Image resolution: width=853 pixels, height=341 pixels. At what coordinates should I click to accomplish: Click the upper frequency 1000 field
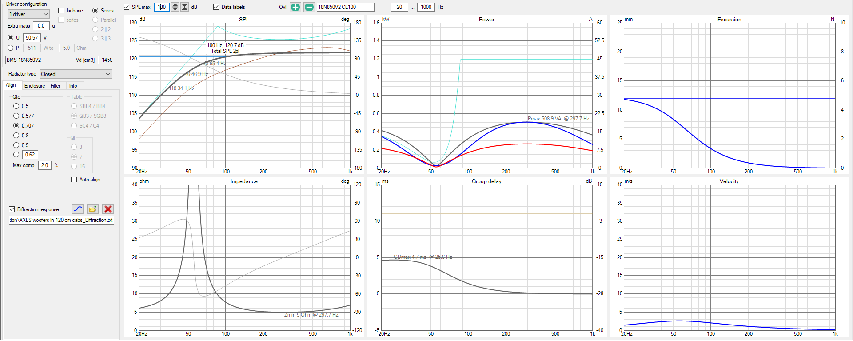point(426,7)
